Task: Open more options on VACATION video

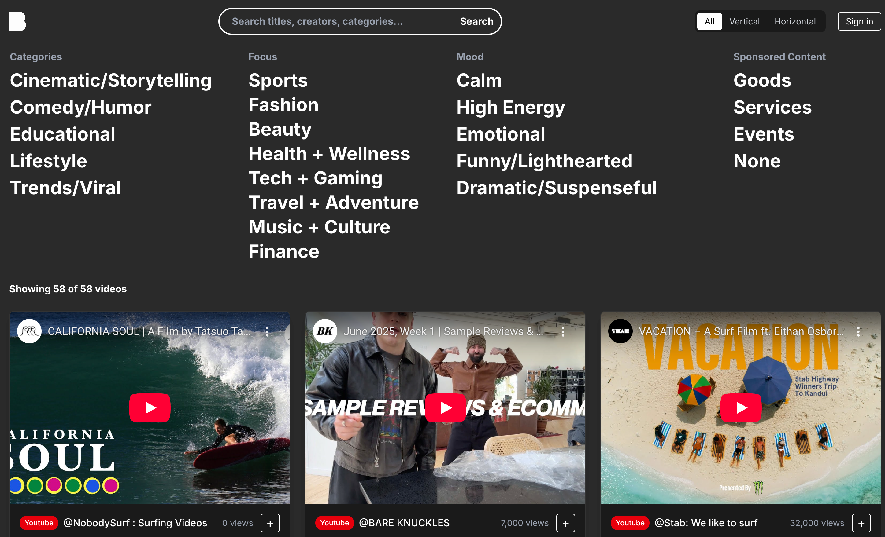Action: click(858, 331)
